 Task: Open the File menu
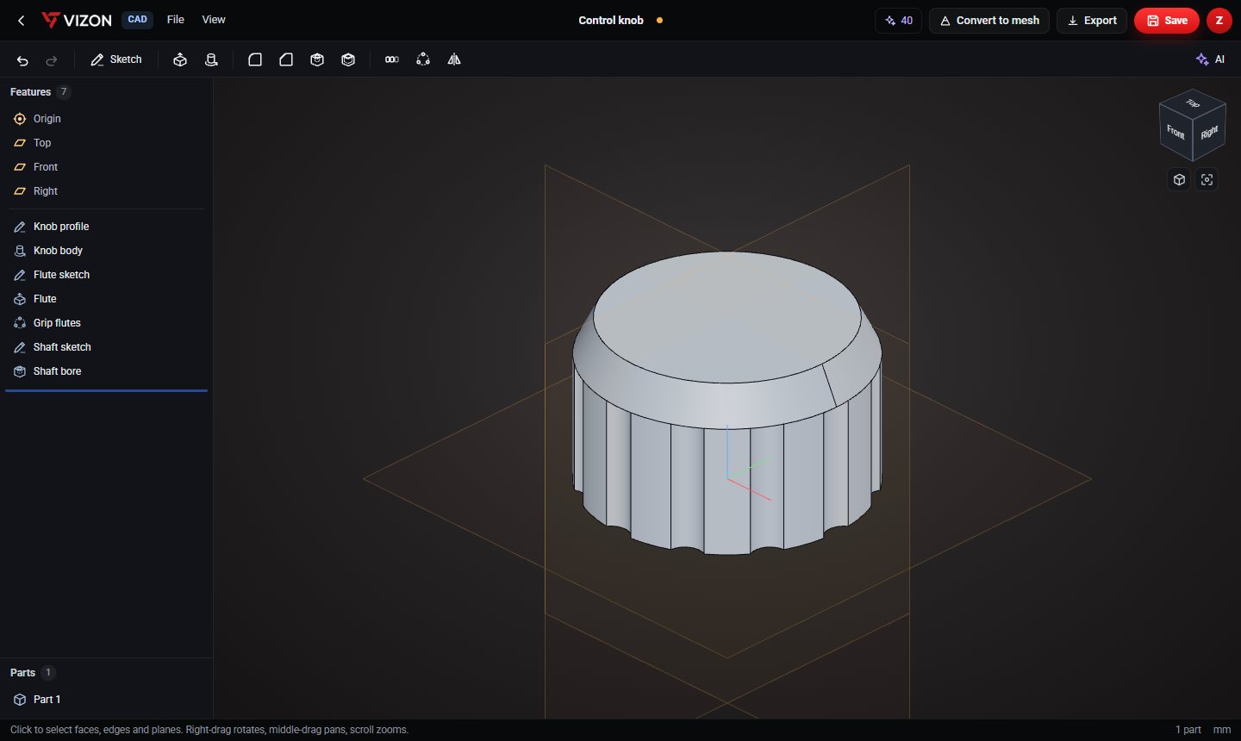176,20
